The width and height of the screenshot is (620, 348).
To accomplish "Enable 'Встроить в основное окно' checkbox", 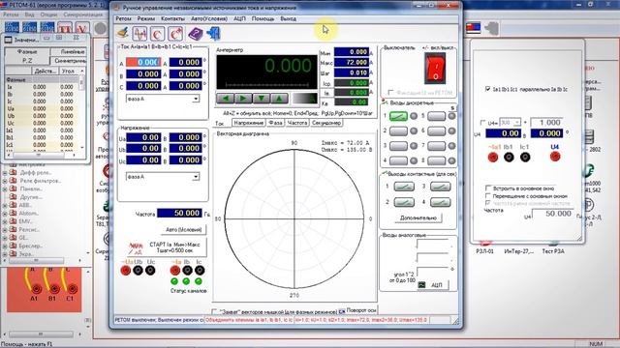I will pos(488,188).
